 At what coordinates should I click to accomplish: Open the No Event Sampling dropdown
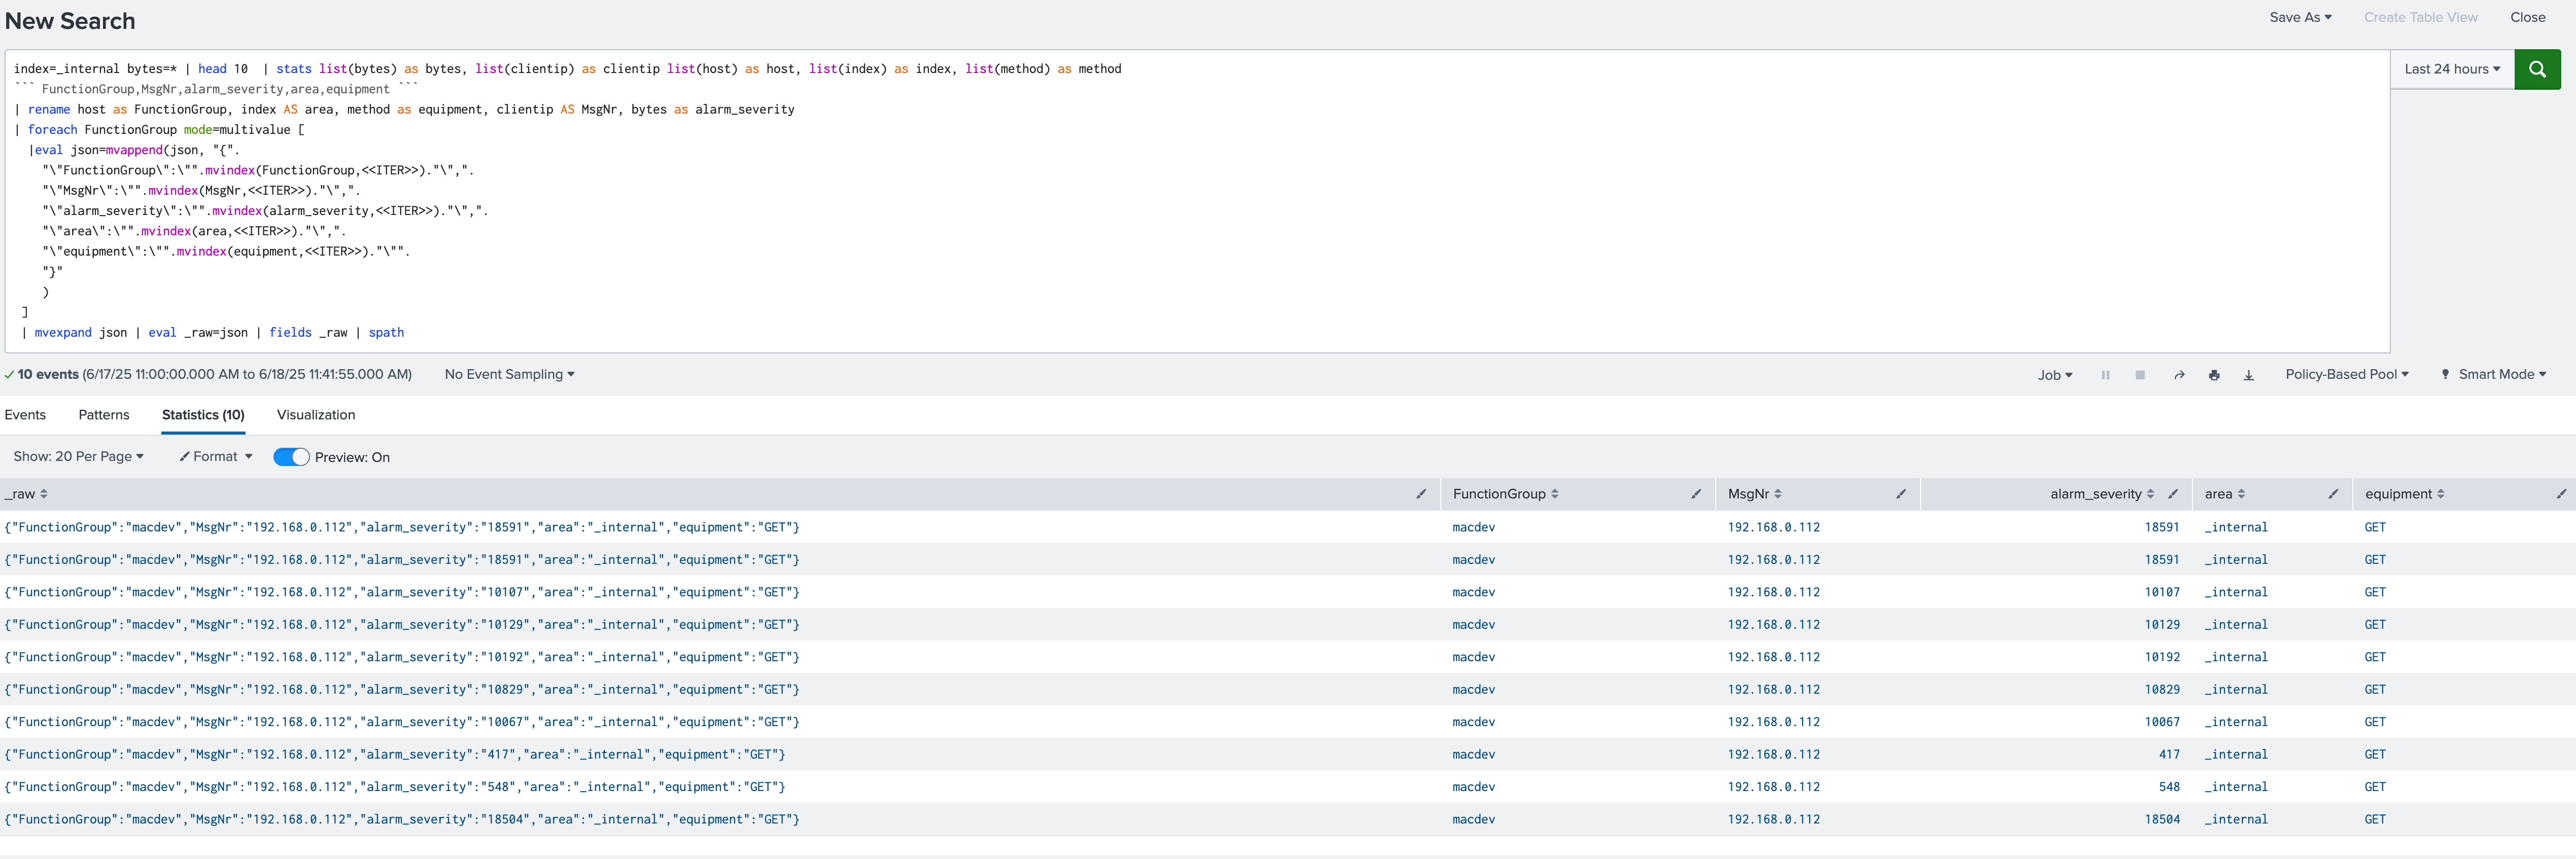pyautogui.click(x=509, y=374)
